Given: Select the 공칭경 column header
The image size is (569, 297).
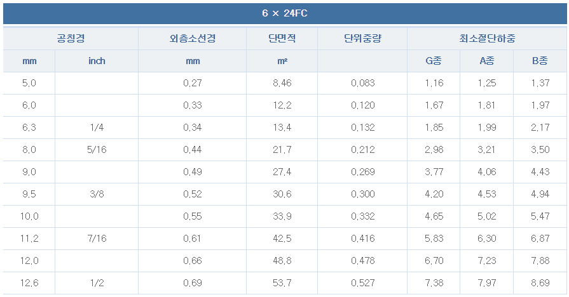Looking at the screenshot, I should point(71,38).
